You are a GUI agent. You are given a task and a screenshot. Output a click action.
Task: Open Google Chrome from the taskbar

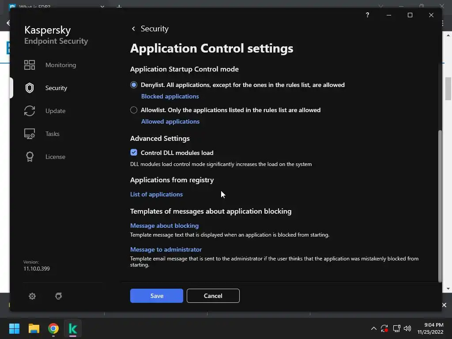tap(53, 328)
